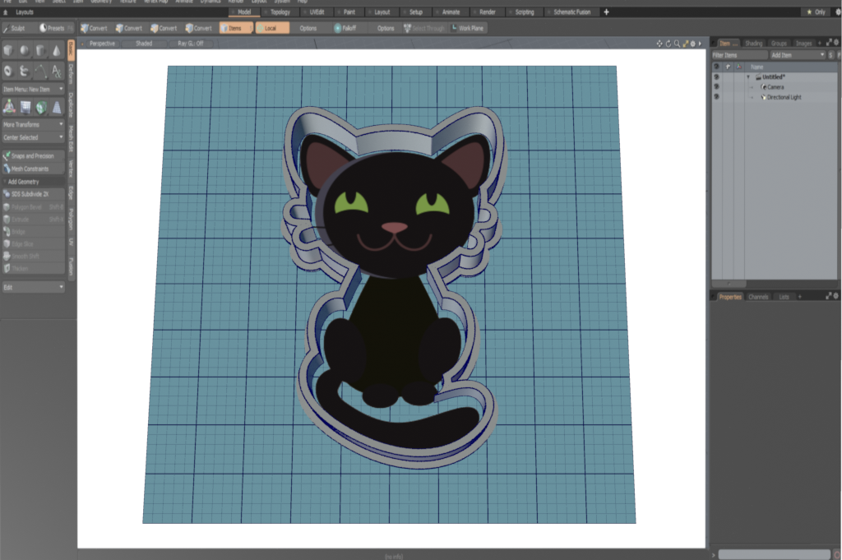Expand the More Transforms dropdown
Image resolution: width=842 pixels, height=560 pixels.
click(x=33, y=124)
